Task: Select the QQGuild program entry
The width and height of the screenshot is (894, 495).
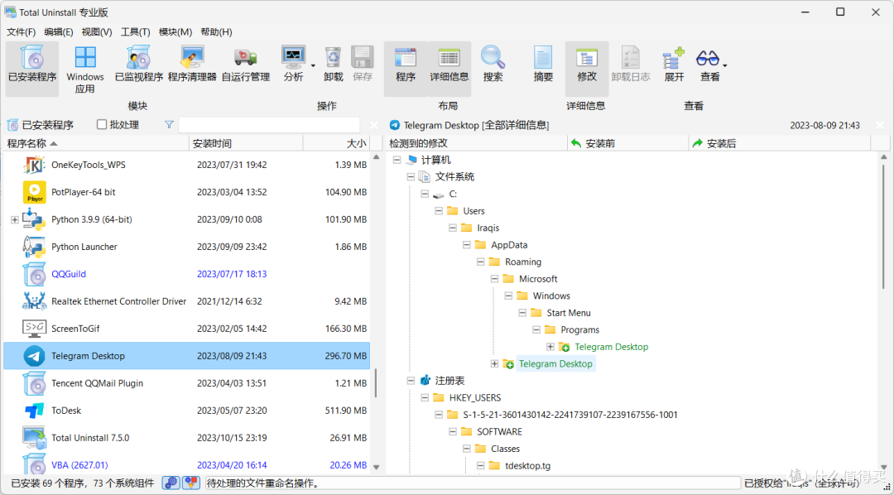Action: tap(69, 274)
